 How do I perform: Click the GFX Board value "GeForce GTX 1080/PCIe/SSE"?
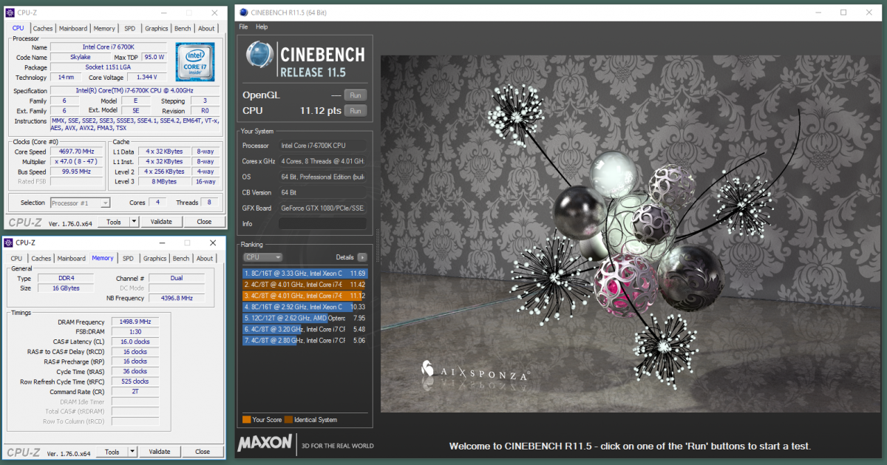(x=322, y=208)
